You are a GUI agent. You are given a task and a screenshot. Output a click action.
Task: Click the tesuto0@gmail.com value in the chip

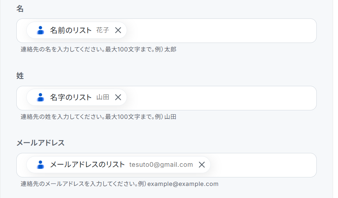(161, 165)
